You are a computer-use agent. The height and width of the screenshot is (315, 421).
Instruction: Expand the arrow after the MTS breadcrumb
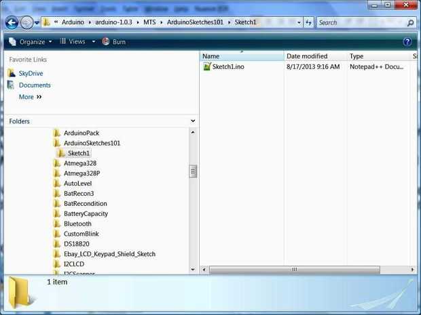click(x=162, y=22)
